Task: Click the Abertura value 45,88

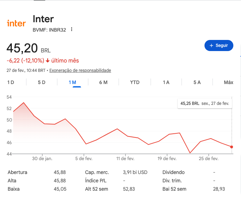Action: tap(60, 172)
